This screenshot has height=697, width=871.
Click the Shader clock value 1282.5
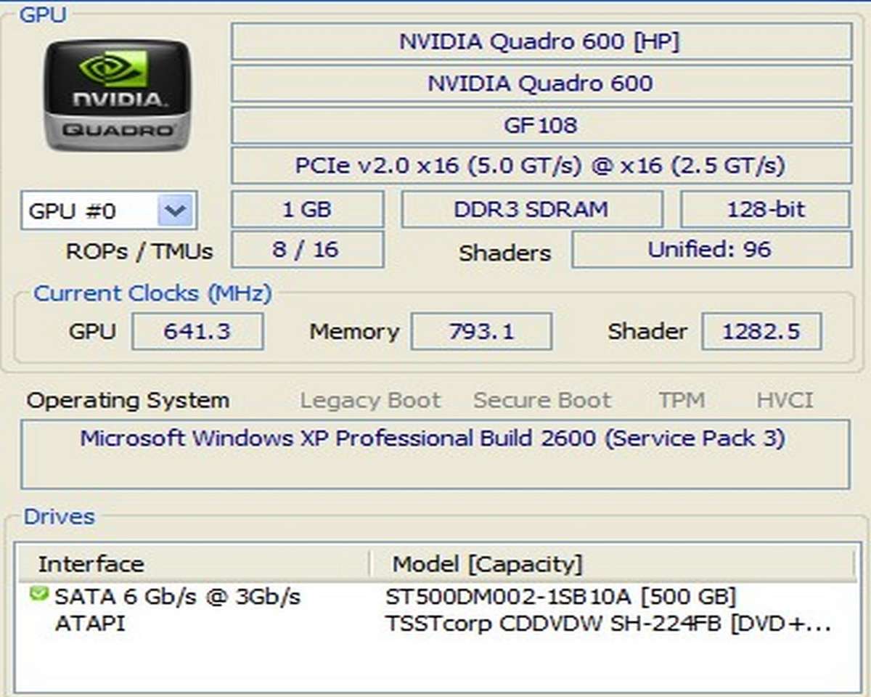pyautogui.click(x=761, y=332)
